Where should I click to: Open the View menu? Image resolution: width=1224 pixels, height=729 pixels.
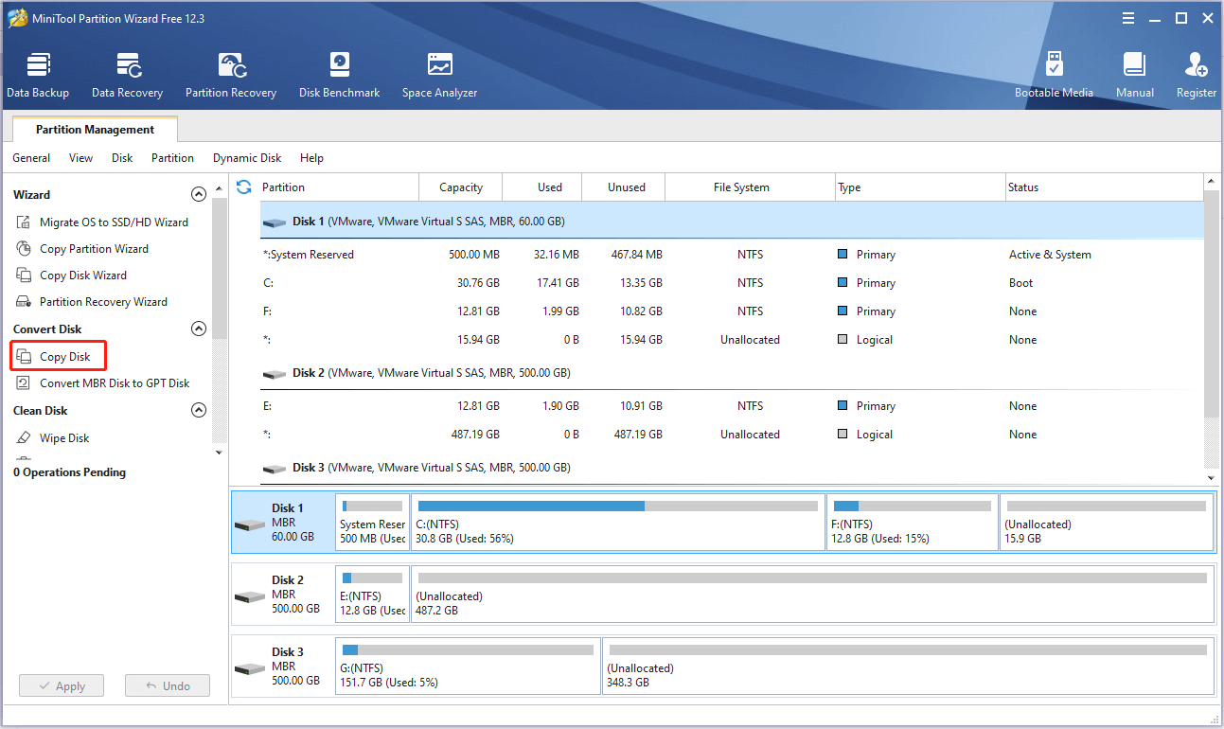point(81,158)
